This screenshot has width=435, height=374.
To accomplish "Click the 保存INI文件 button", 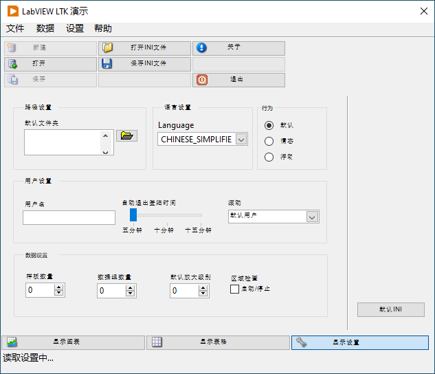I will pos(144,64).
